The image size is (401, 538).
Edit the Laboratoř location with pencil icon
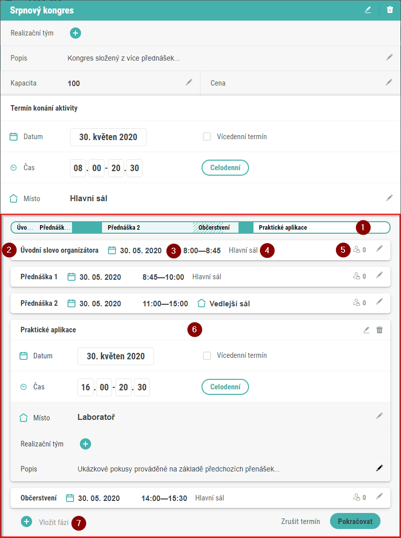coord(379,416)
